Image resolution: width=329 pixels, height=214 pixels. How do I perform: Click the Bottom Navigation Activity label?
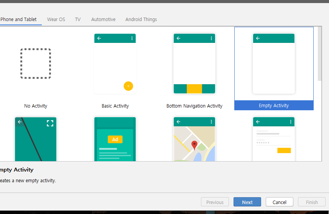point(194,106)
